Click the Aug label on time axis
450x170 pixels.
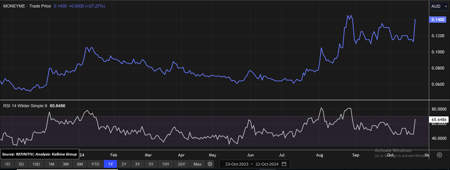(320, 155)
